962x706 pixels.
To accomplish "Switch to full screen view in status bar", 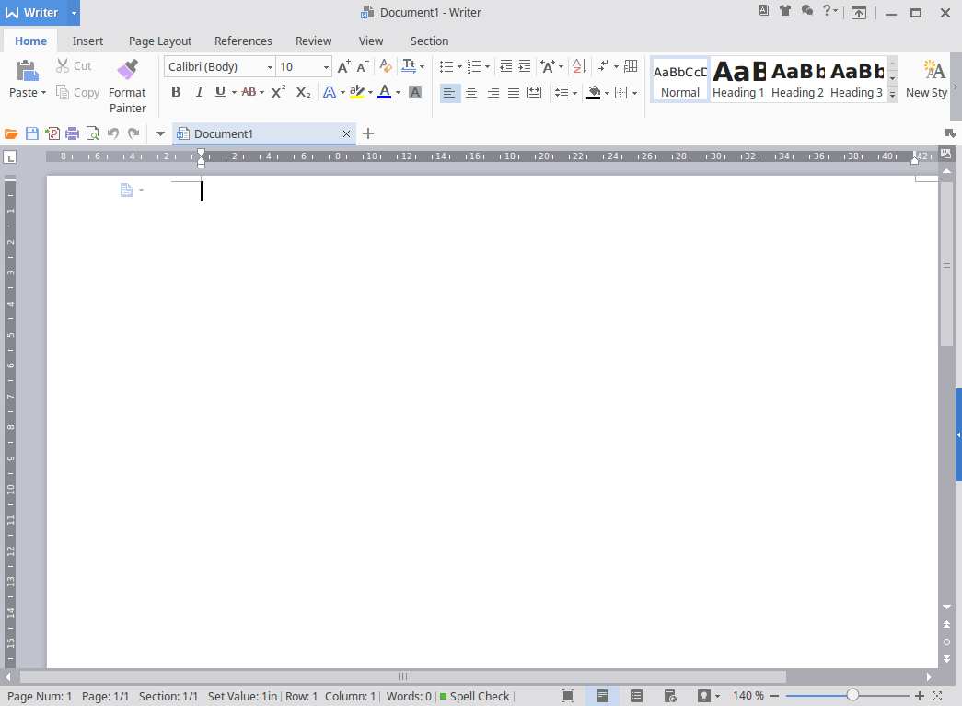I will 568,696.
